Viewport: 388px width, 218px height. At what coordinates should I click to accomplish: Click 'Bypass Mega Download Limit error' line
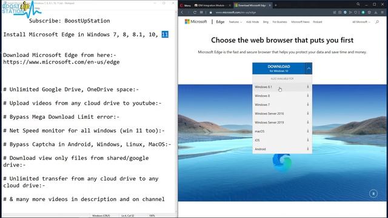point(61,117)
